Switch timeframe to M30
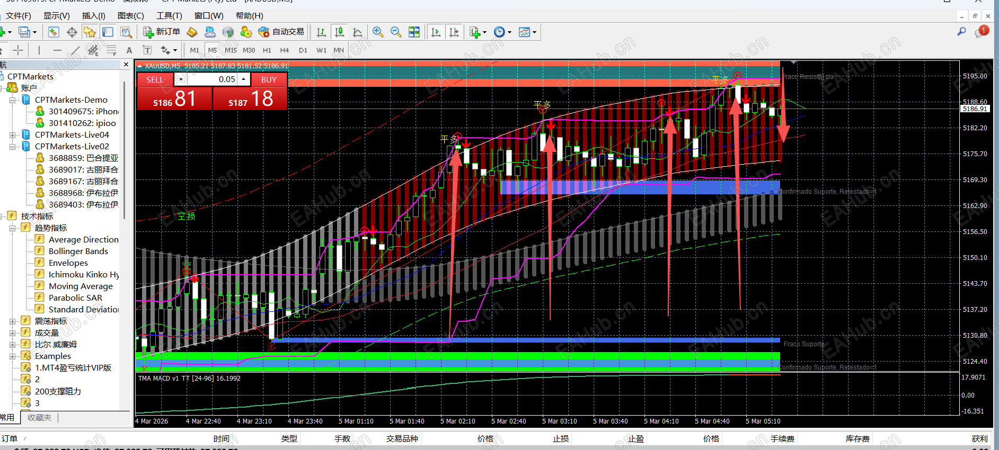Viewport: 999px width, 450px height. pos(249,50)
